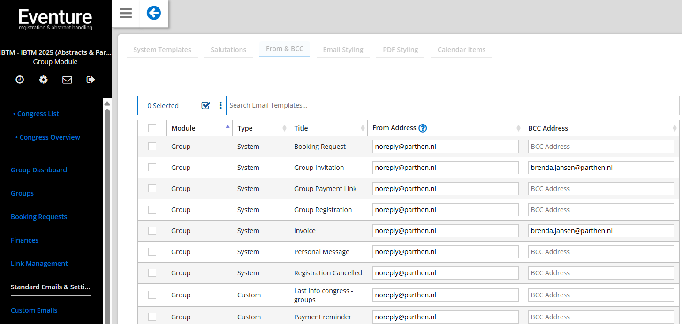
Task: Edit From Address for Last info congress - groups
Action: [446, 295]
